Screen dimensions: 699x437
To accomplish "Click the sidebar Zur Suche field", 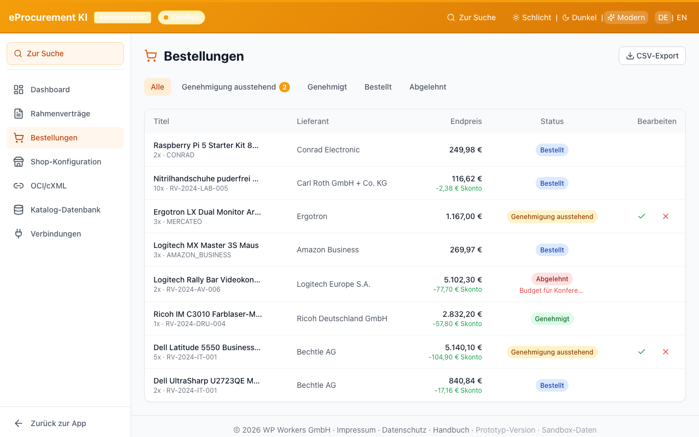I will (65, 54).
